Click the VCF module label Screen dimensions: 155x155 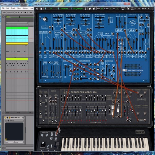[x=107, y=34]
